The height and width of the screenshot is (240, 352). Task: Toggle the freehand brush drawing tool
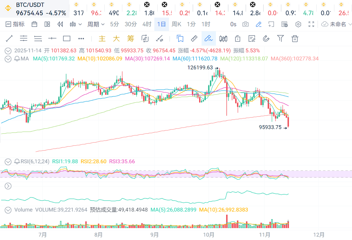coord(208,38)
